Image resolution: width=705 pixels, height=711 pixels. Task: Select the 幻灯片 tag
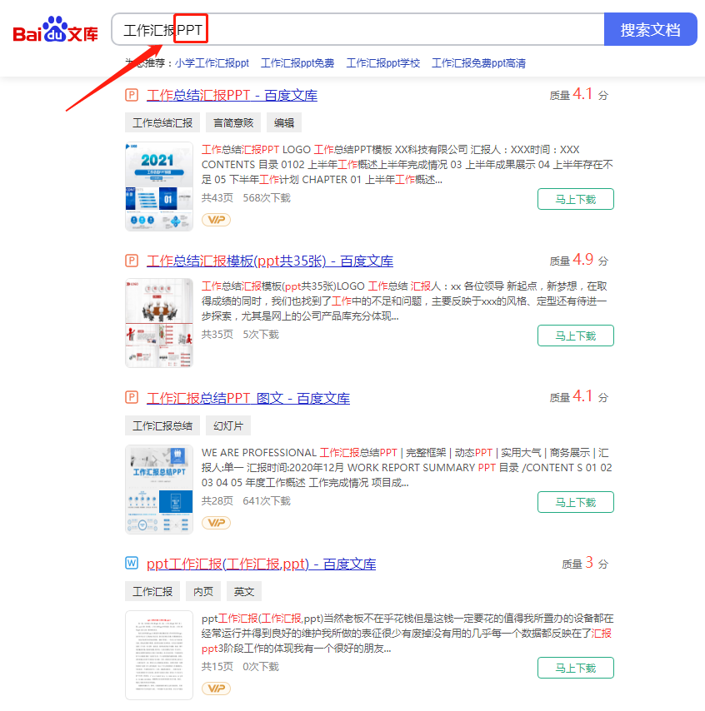click(227, 425)
